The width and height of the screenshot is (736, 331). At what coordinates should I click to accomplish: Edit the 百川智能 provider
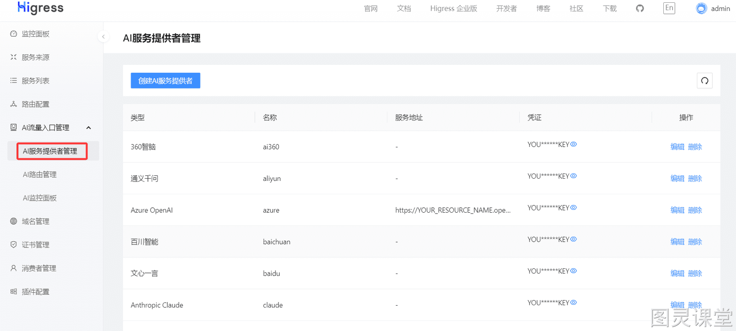677,242
